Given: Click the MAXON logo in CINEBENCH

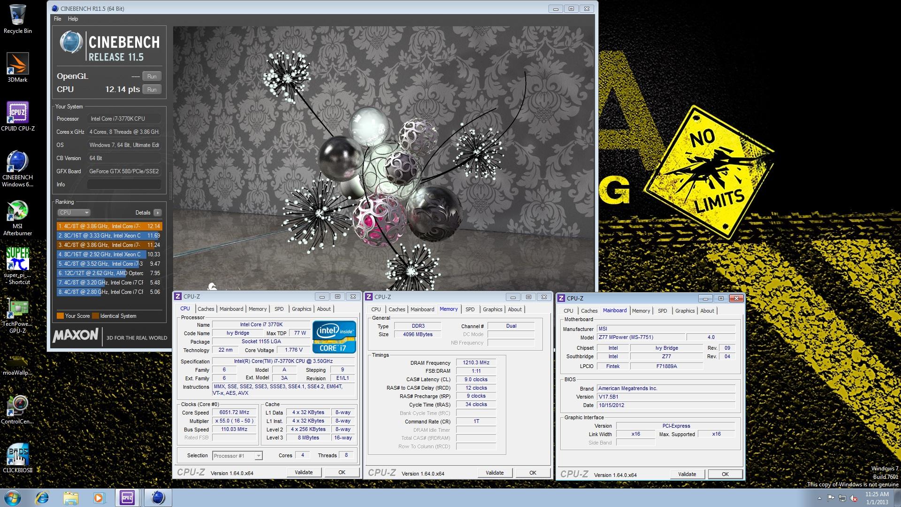Looking at the screenshot, I should pos(76,335).
